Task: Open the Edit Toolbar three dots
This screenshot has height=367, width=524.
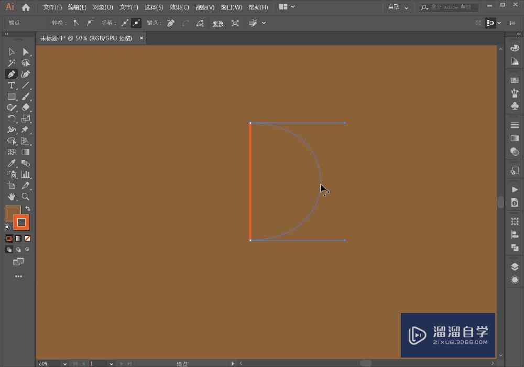Action: pos(18,276)
